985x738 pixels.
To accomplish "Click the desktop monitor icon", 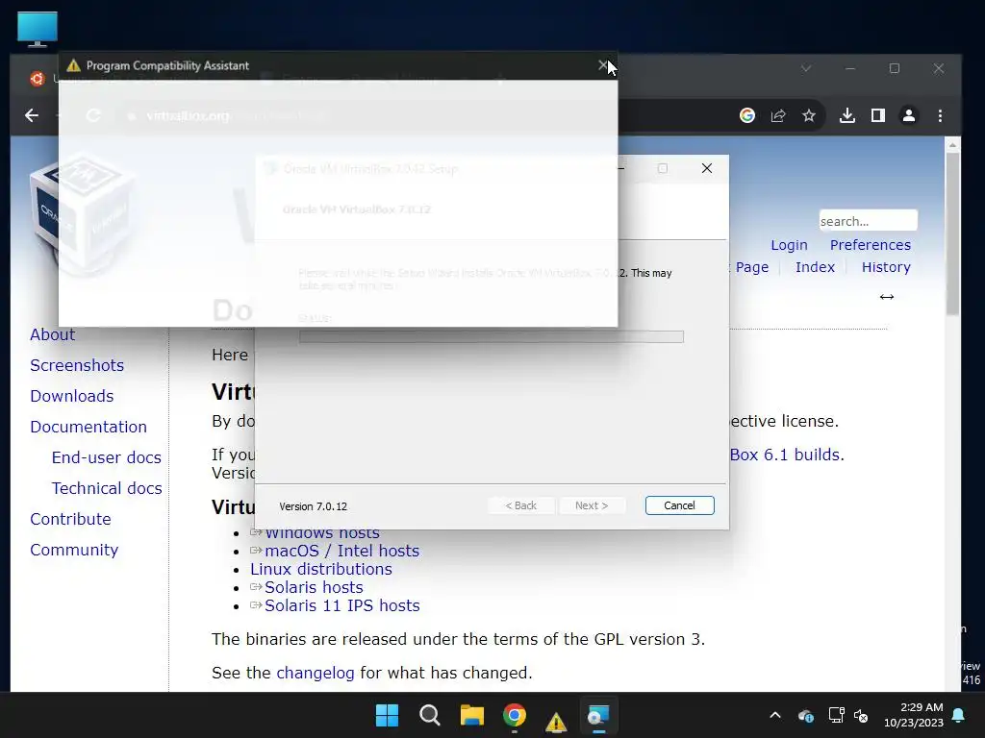I will tap(38, 29).
